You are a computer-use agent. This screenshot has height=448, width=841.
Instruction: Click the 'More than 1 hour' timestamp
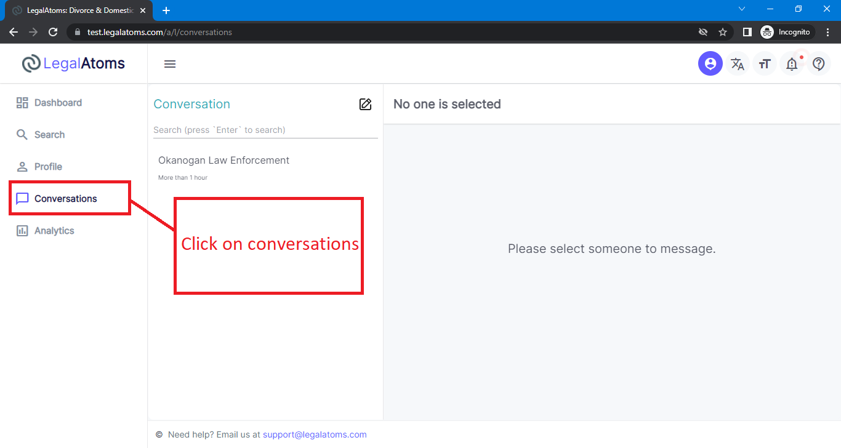(183, 178)
